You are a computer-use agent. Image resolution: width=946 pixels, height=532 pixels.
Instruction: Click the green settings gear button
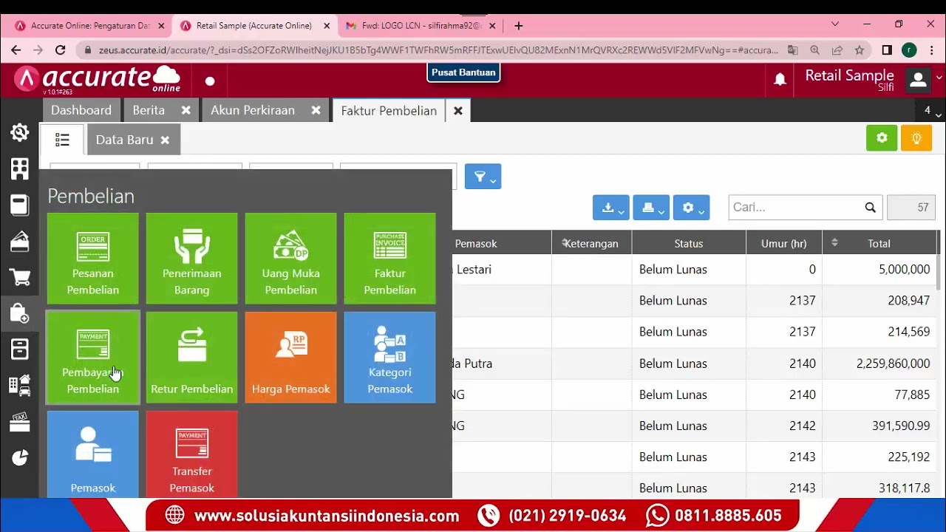tap(882, 138)
